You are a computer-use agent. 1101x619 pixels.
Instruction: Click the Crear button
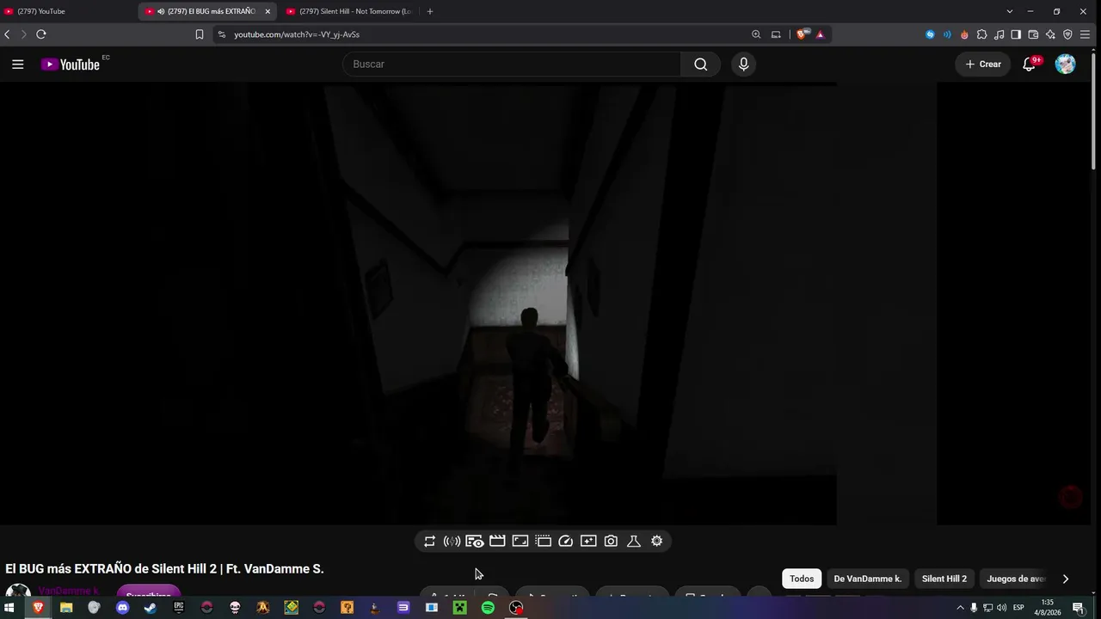point(983,64)
